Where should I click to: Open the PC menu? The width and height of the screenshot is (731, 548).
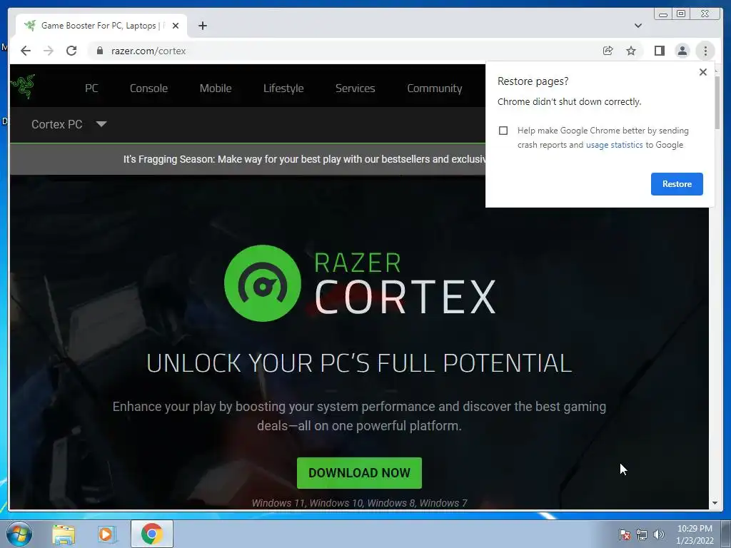[x=91, y=88]
